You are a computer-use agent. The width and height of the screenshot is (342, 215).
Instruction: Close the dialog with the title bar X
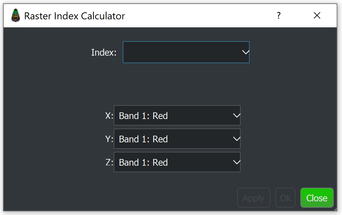pyautogui.click(x=317, y=15)
